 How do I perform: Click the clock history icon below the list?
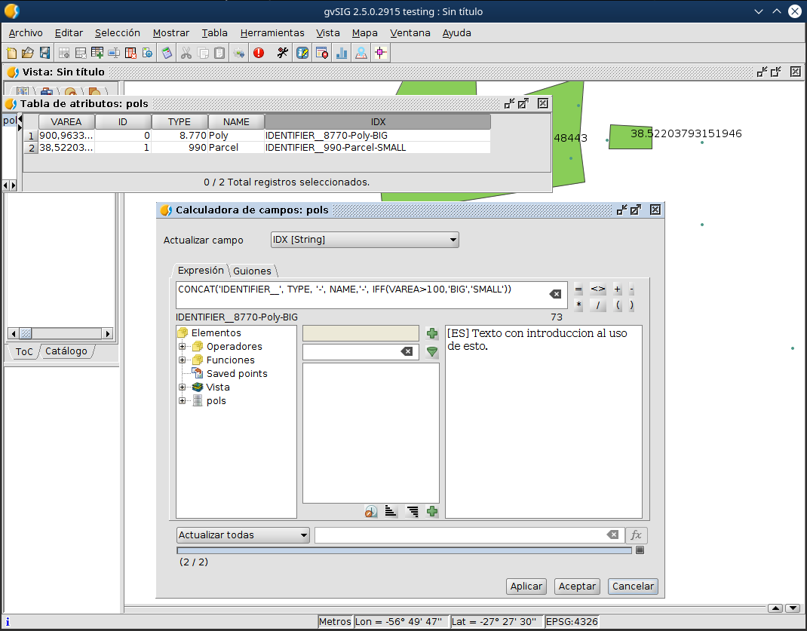pyautogui.click(x=370, y=511)
